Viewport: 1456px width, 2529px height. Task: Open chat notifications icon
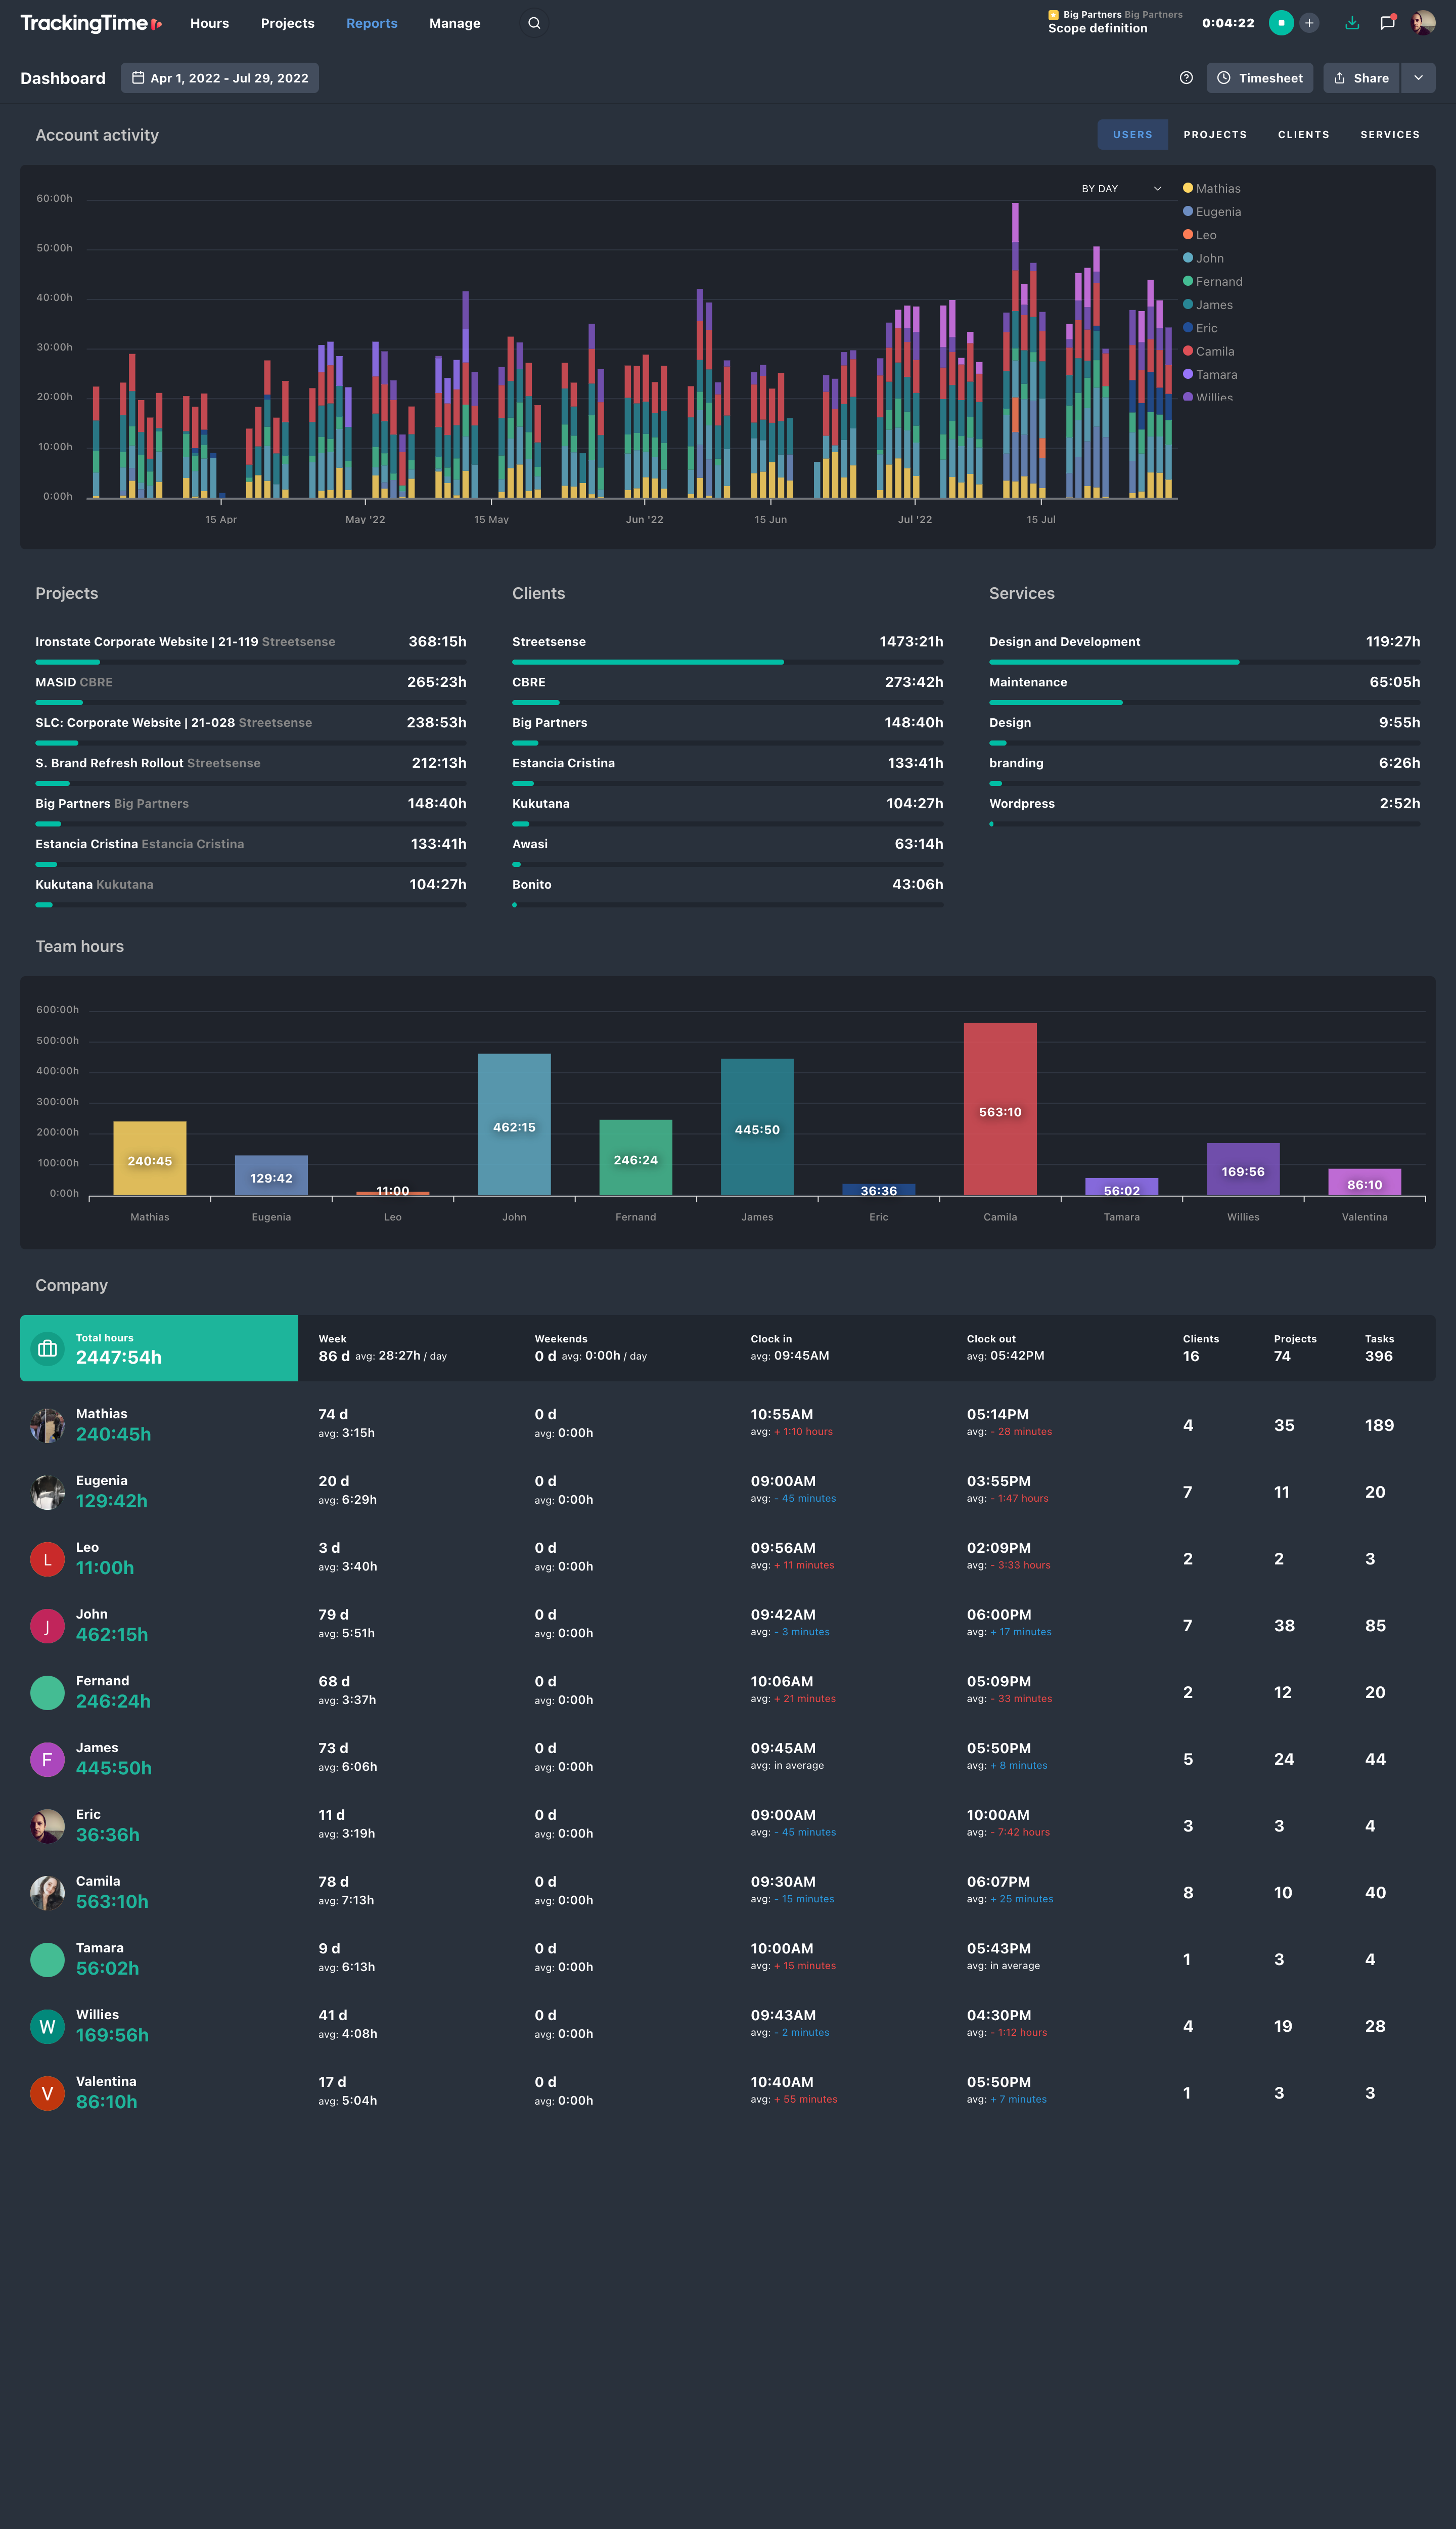tap(1387, 22)
